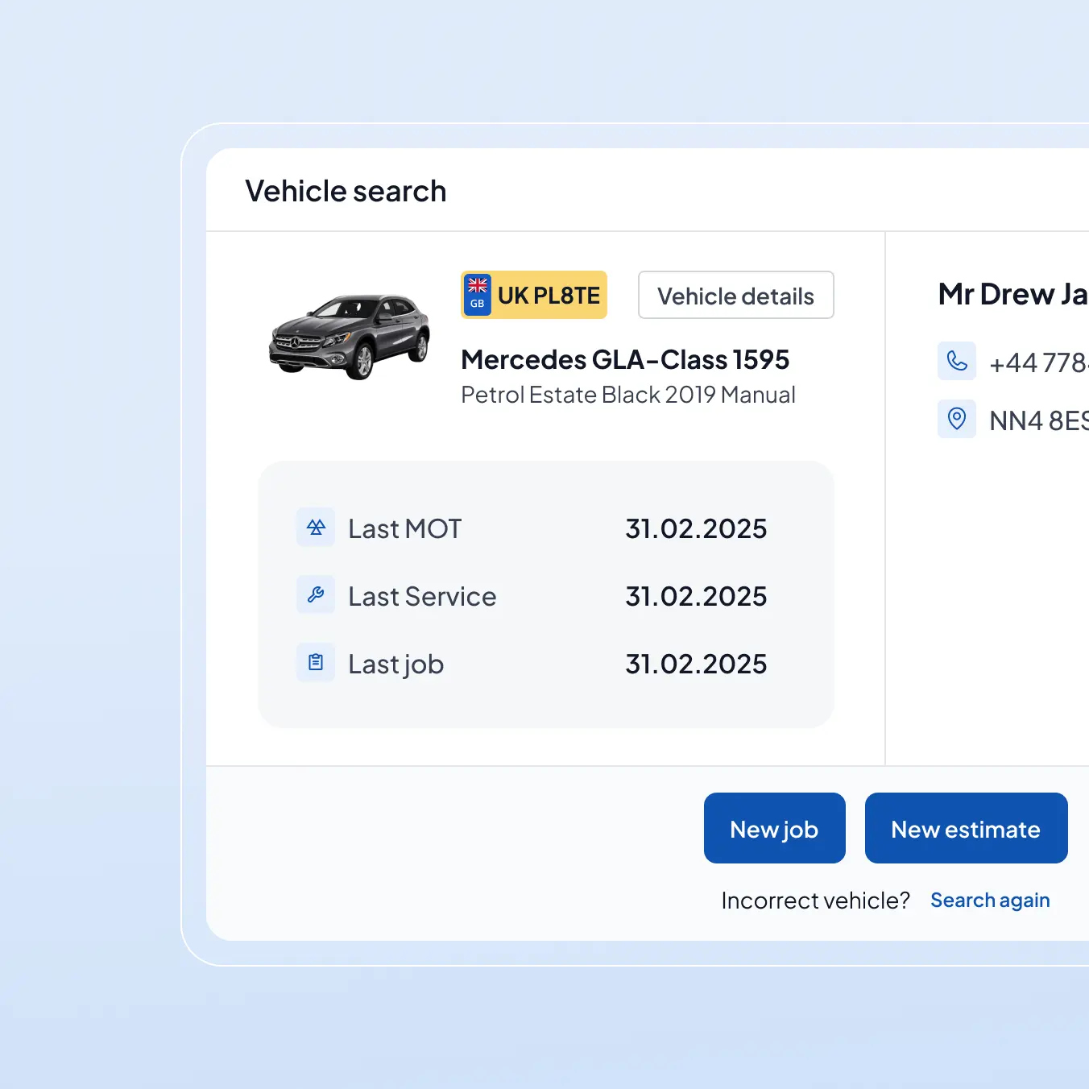Image resolution: width=1089 pixels, height=1089 pixels.
Task: Follow the Search again link
Action: 990,901
